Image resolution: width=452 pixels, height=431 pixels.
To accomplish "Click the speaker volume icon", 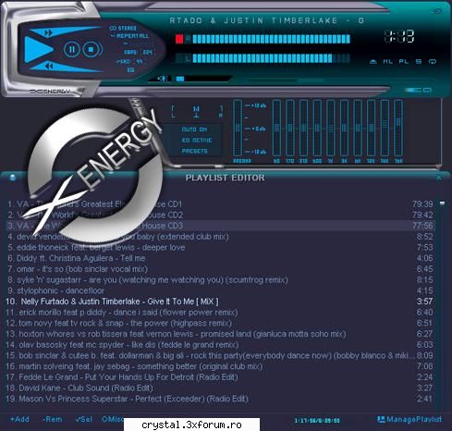I will [x=162, y=79].
